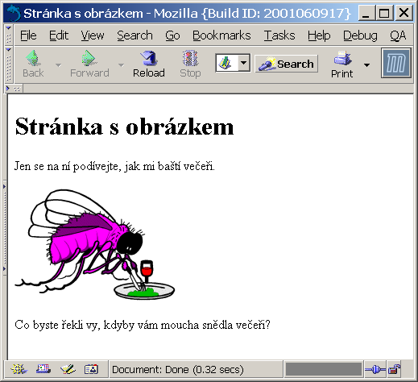Open the File menu
The width and height of the screenshot is (418, 382).
28,35
